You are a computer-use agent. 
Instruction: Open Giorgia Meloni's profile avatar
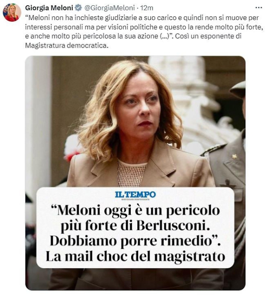[12, 13]
